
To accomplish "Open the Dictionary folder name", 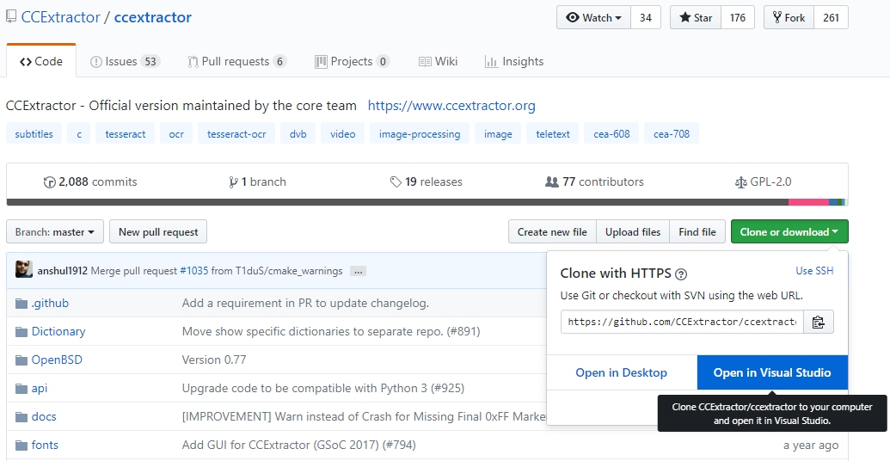I will coord(58,331).
